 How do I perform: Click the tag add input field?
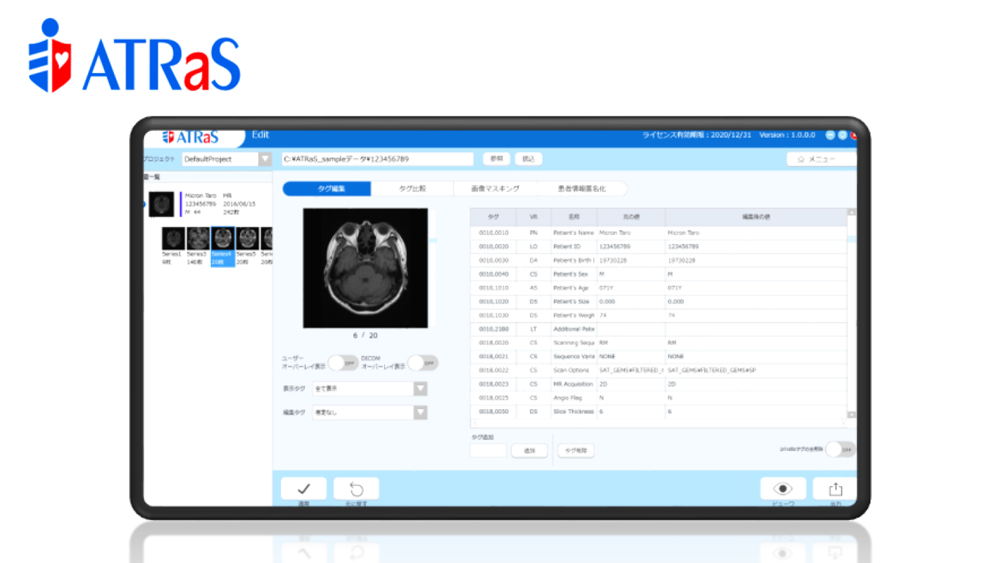(489, 450)
